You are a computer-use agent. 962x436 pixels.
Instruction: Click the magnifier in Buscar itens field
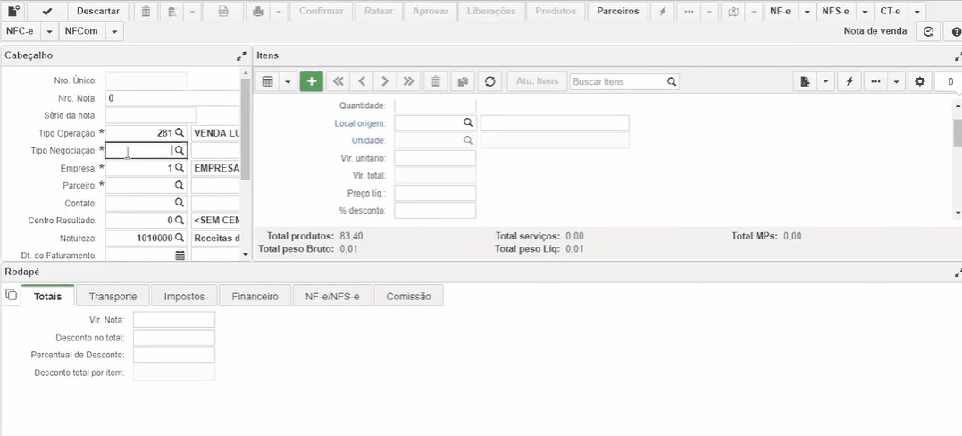tap(672, 81)
